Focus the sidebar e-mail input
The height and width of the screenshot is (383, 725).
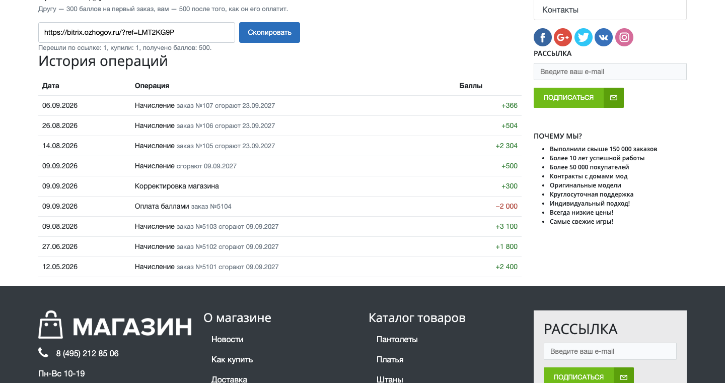610,72
